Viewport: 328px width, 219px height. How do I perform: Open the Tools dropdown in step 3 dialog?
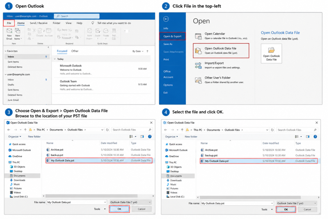(x=100, y=209)
